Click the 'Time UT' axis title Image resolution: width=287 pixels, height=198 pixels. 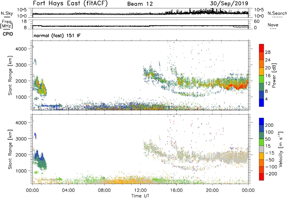point(140,196)
